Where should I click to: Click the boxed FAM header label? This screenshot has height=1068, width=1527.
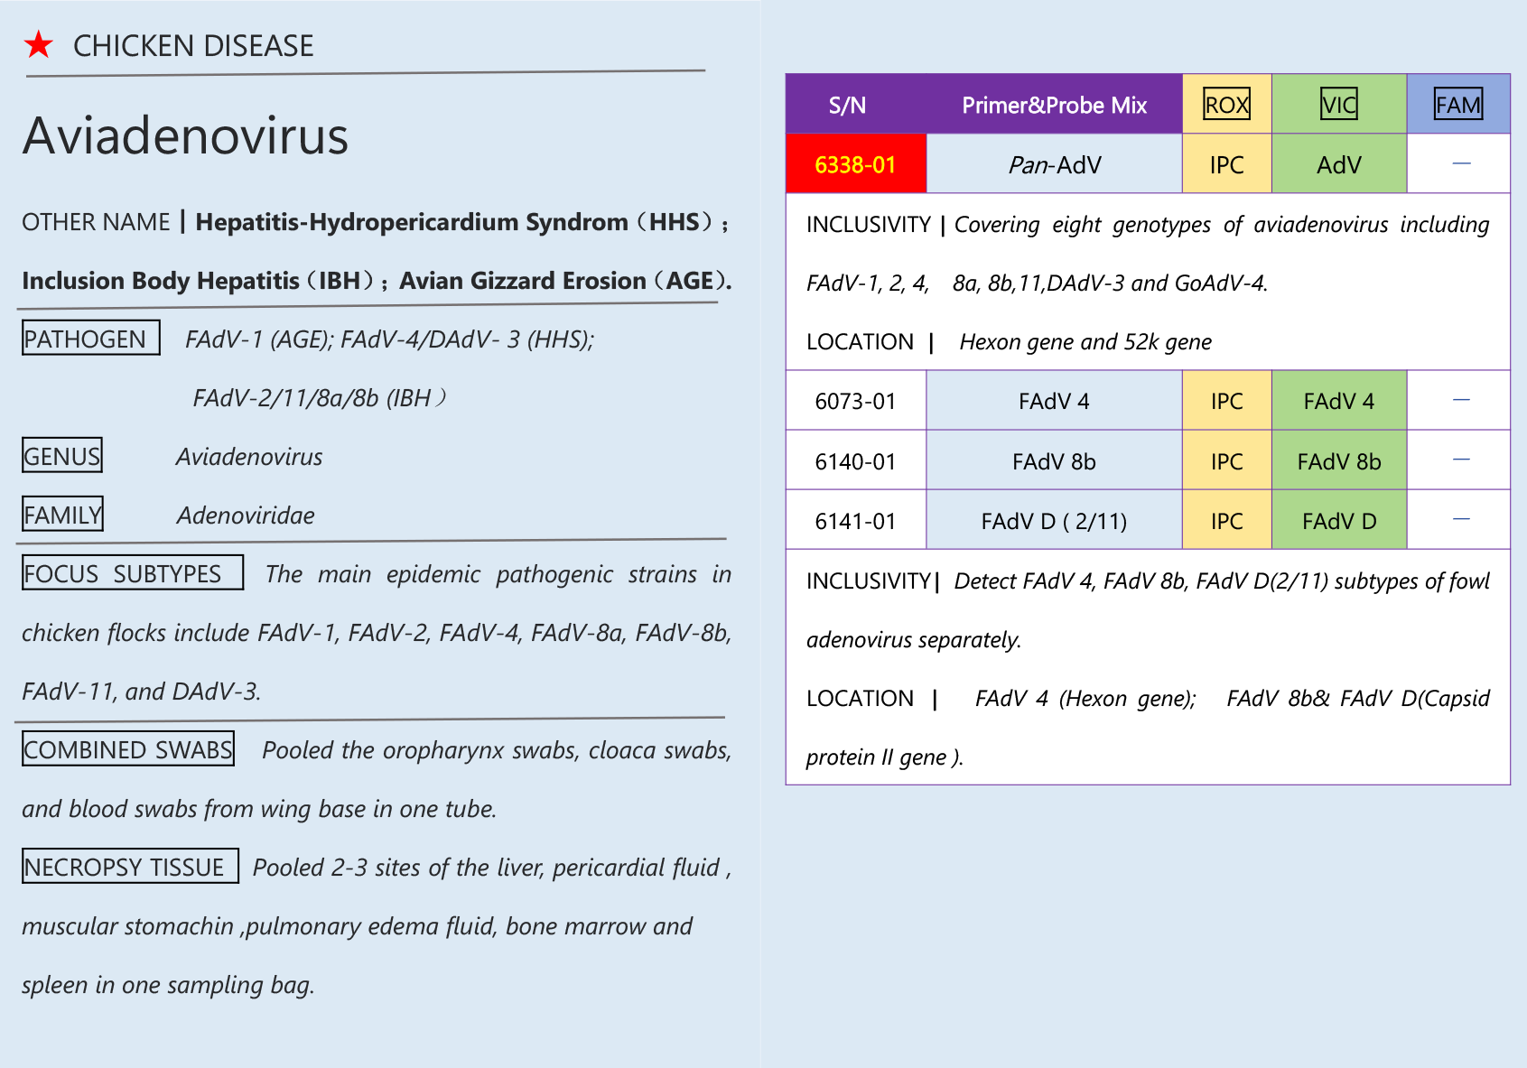point(1457,105)
